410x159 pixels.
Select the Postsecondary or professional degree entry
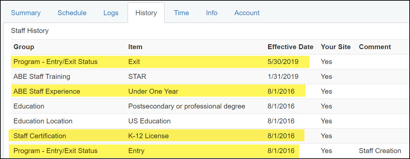point(187,106)
